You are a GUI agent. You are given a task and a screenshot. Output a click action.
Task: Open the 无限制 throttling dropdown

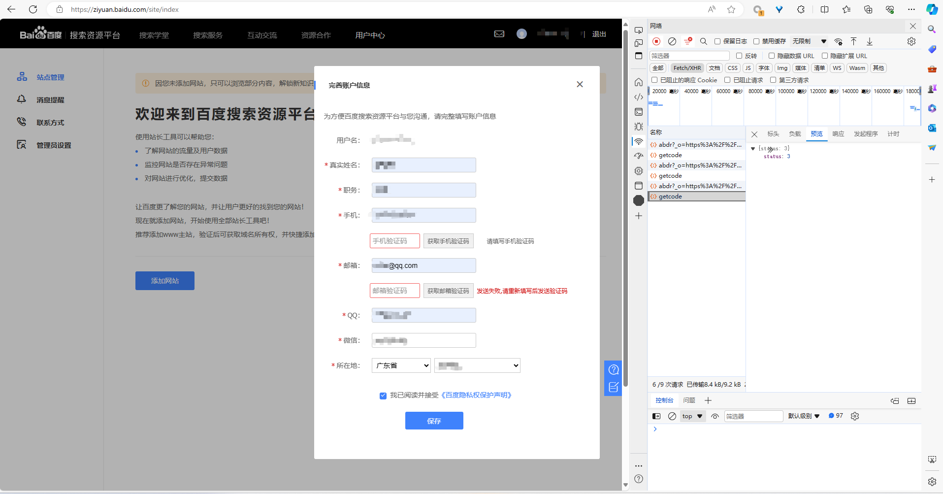pyautogui.click(x=810, y=41)
